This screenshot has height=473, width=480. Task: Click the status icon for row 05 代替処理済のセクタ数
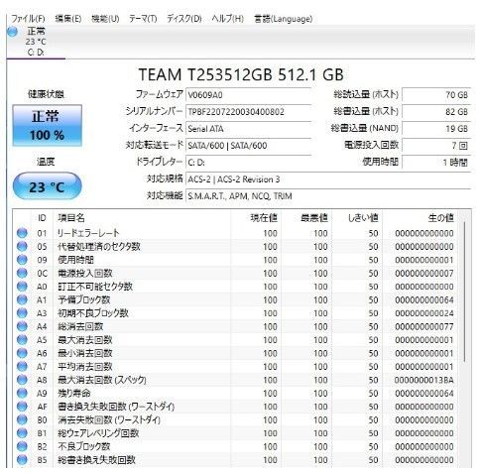(22, 246)
